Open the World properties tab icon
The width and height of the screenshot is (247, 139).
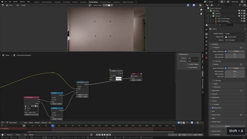click(206, 49)
